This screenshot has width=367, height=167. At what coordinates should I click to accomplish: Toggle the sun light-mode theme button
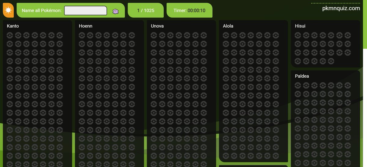[x=8, y=10]
